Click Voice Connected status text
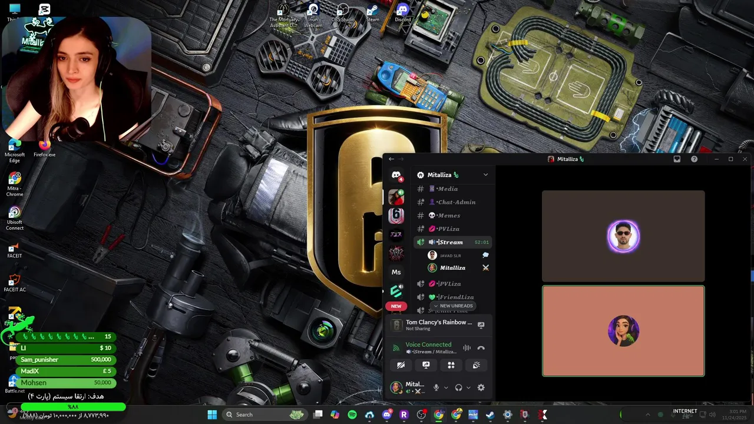Viewport: 754px width, 424px height. pyautogui.click(x=428, y=344)
